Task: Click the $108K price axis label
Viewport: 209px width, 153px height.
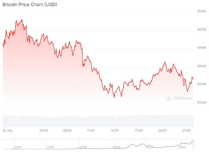Action: tap(202, 11)
